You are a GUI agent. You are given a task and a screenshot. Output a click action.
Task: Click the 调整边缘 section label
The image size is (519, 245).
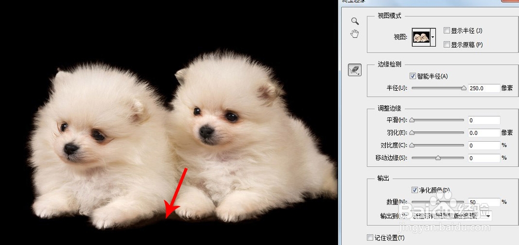pos(390,108)
